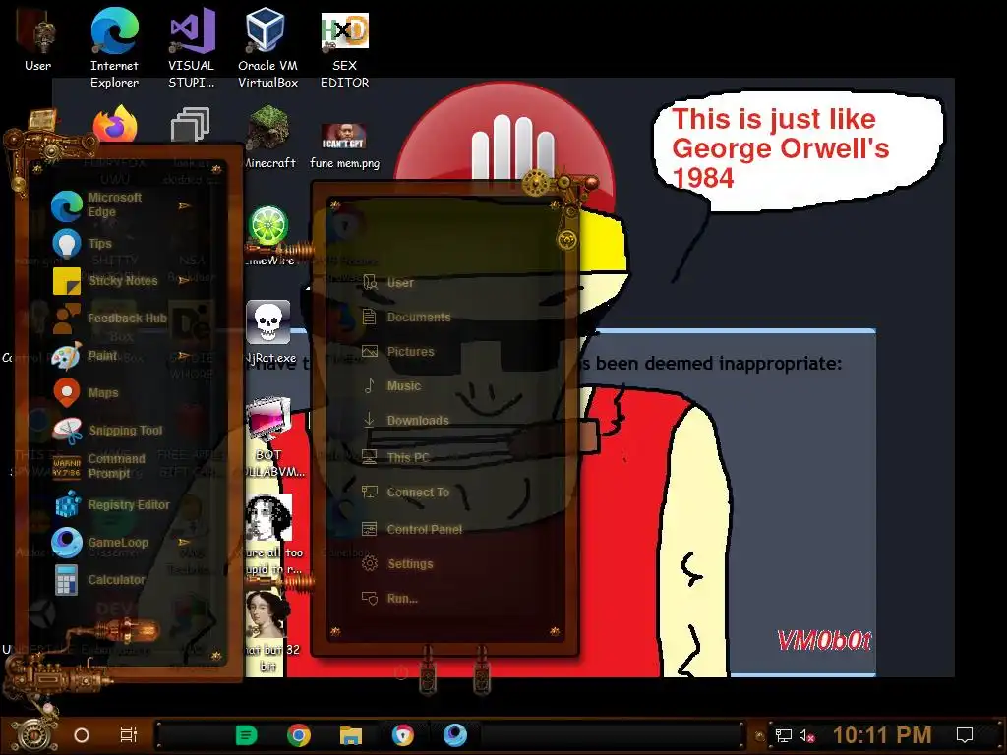Open the BOT COLLABVM desktop icon
The width and height of the screenshot is (1007, 755).
coord(268,436)
